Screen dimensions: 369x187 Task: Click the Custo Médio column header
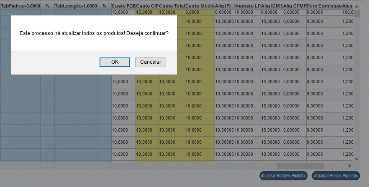(200, 6)
